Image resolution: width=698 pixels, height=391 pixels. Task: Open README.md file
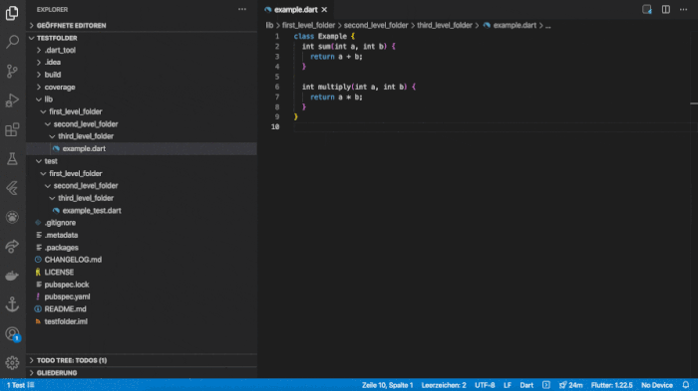(142, 308)
